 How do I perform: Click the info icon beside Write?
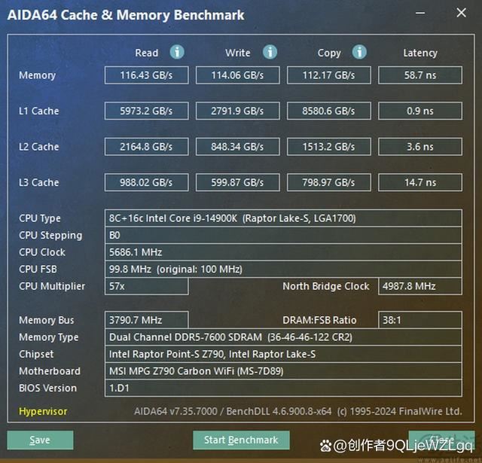(270, 52)
